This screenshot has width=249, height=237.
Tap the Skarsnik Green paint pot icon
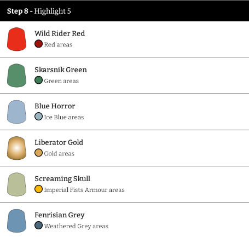pos(16,76)
